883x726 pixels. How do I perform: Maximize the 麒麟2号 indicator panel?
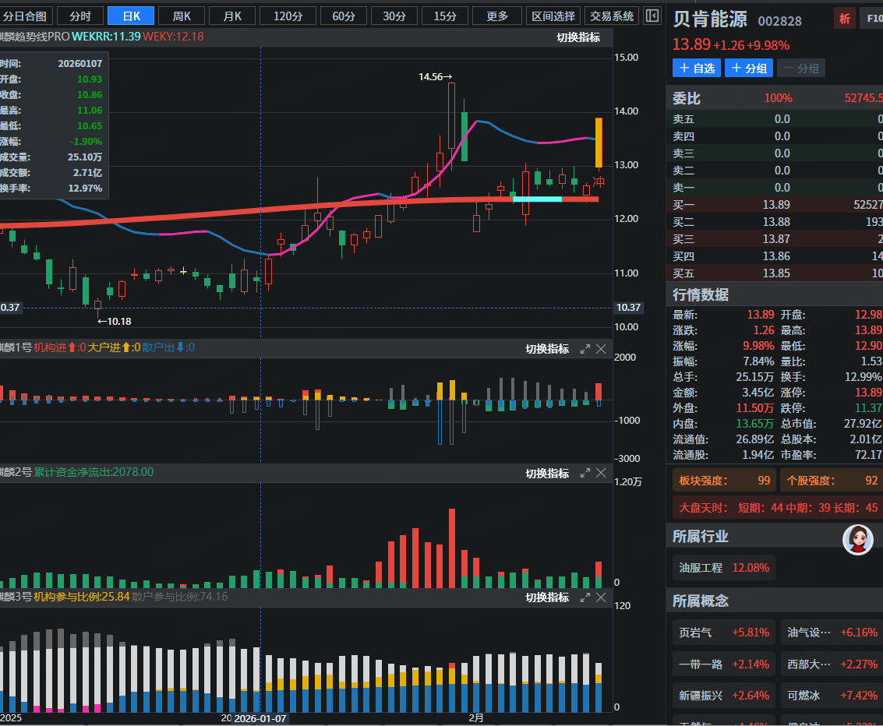[x=585, y=474]
